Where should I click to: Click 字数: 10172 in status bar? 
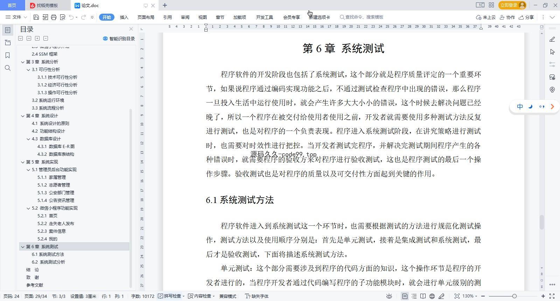142,296
